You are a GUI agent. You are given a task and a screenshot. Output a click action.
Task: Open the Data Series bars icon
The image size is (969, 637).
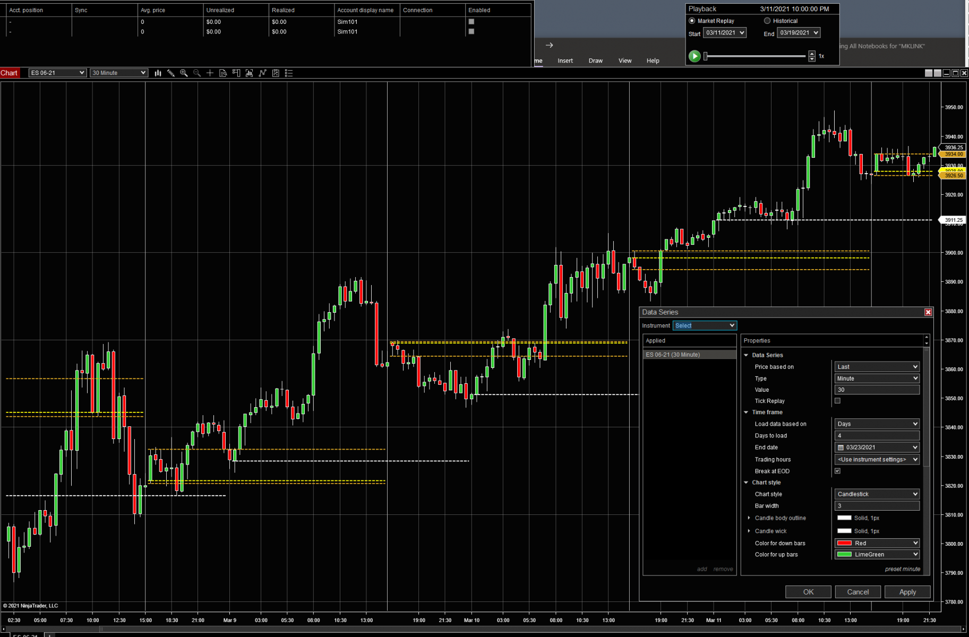point(249,73)
